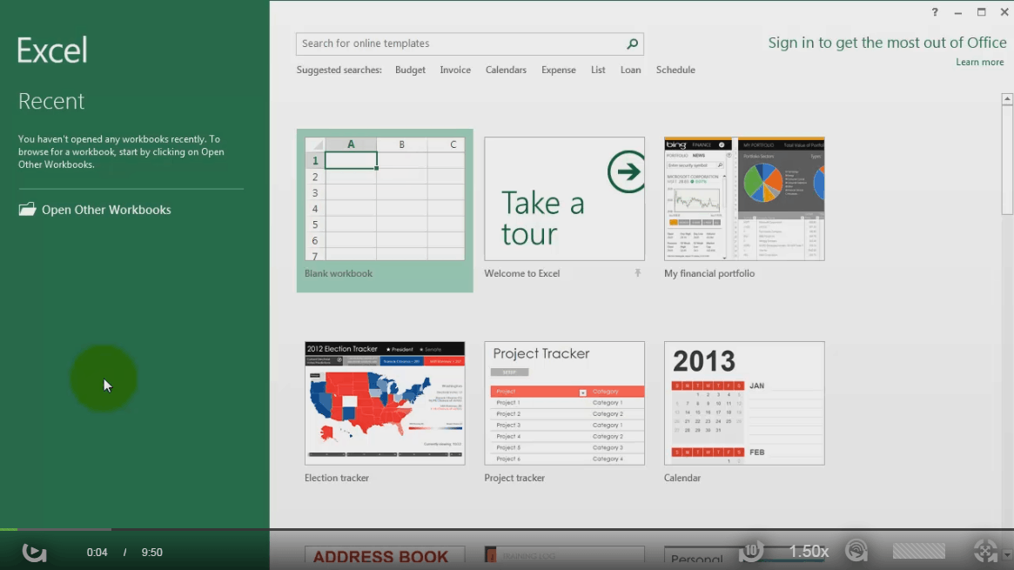
Task: Maximize the Excel window
Action: (981, 12)
